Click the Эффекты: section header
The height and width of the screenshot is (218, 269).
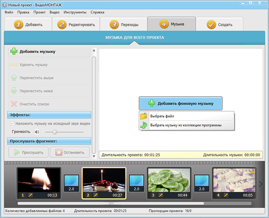(x=49, y=115)
